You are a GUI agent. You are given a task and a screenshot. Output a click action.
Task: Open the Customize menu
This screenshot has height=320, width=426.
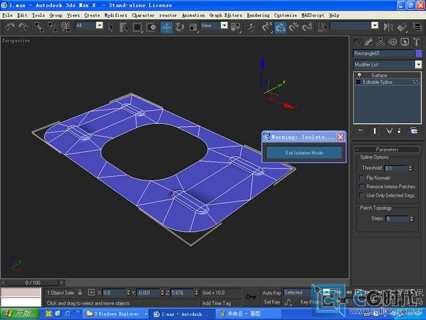click(286, 15)
